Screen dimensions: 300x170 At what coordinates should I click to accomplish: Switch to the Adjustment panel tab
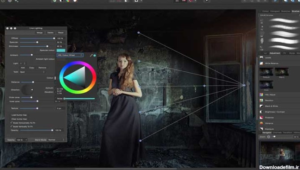pos(275,53)
